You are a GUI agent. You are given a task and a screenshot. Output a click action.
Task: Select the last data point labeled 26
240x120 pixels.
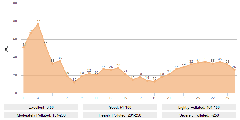(235, 70)
